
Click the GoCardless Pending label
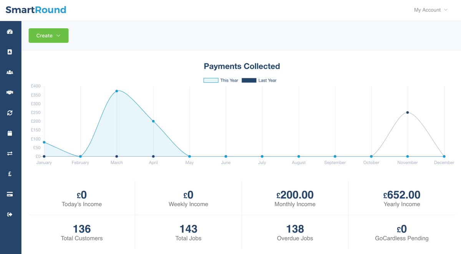point(402,238)
